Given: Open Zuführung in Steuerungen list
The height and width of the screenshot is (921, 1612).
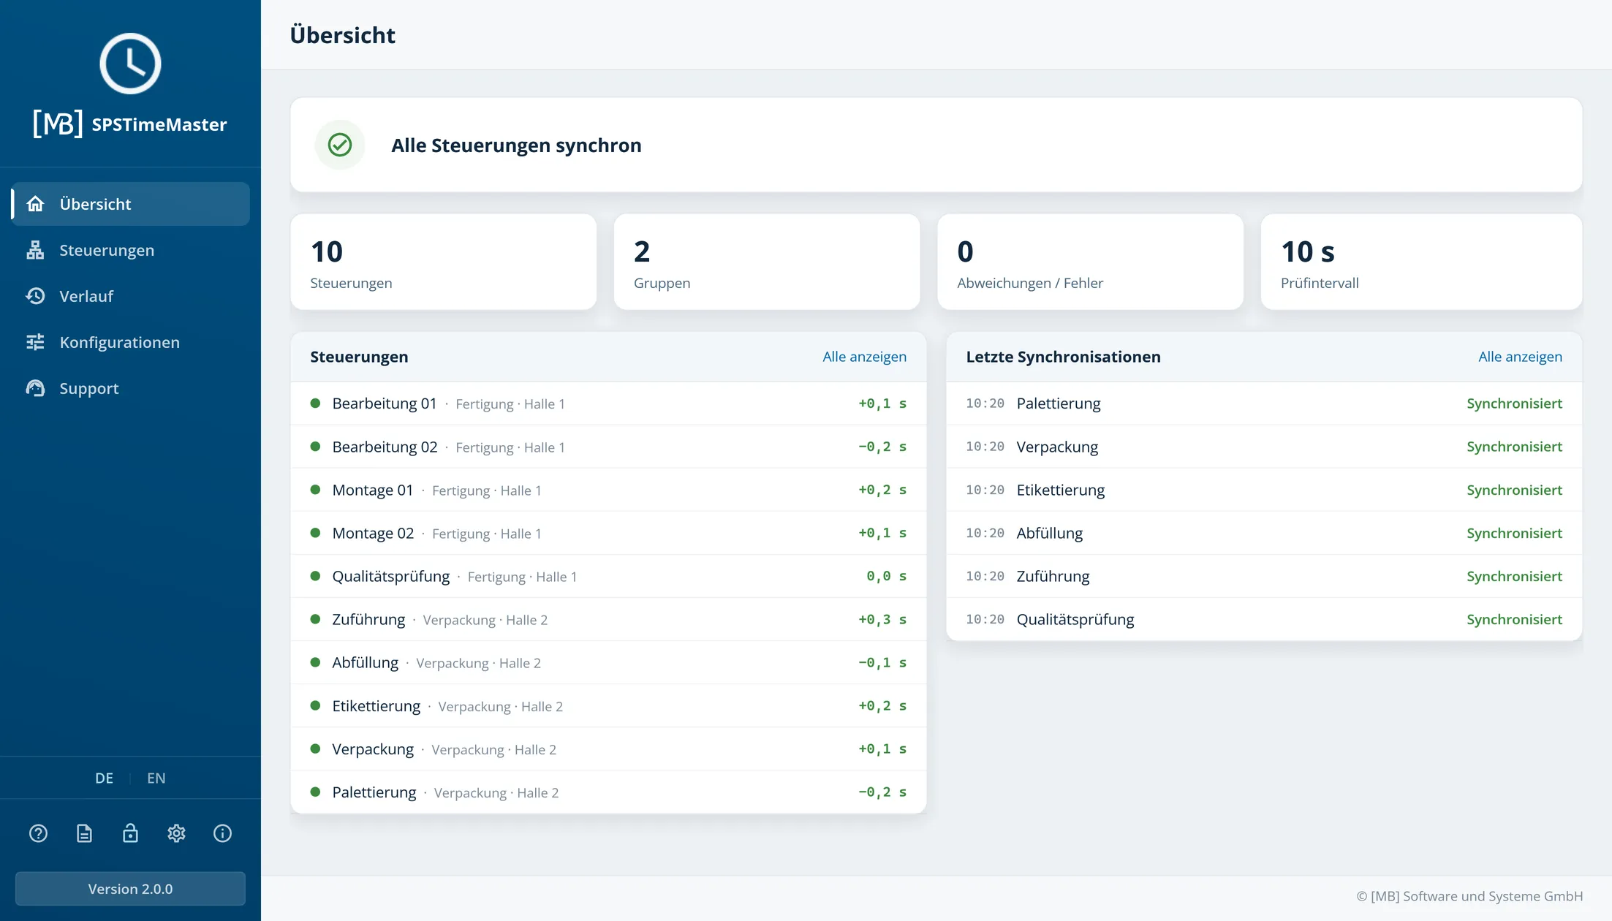Looking at the screenshot, I should tap(608, 619).
